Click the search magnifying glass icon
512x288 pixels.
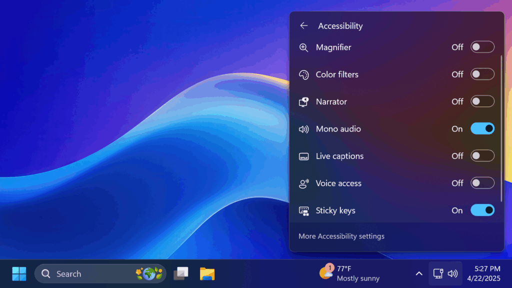(x=45, y=273)
